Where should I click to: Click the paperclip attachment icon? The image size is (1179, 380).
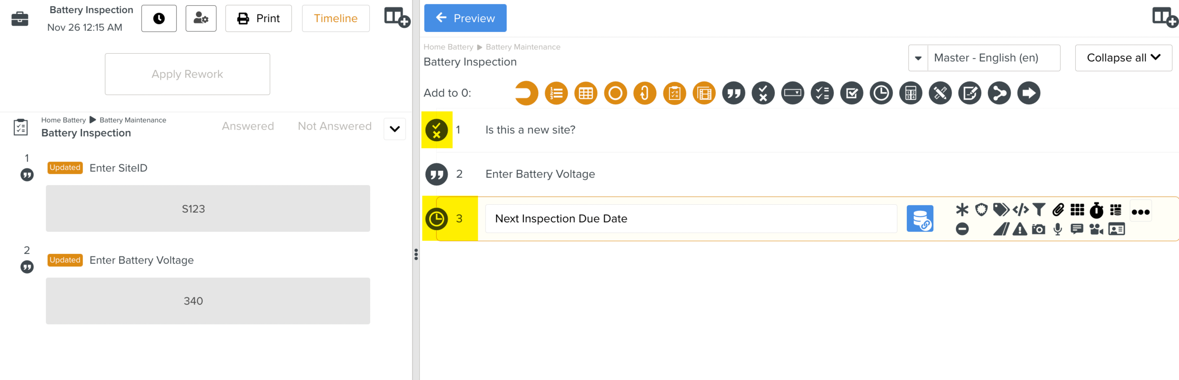pos(1058,210)
